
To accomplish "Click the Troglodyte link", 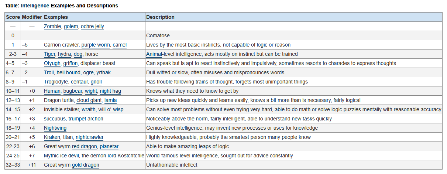I will (56, 82).
